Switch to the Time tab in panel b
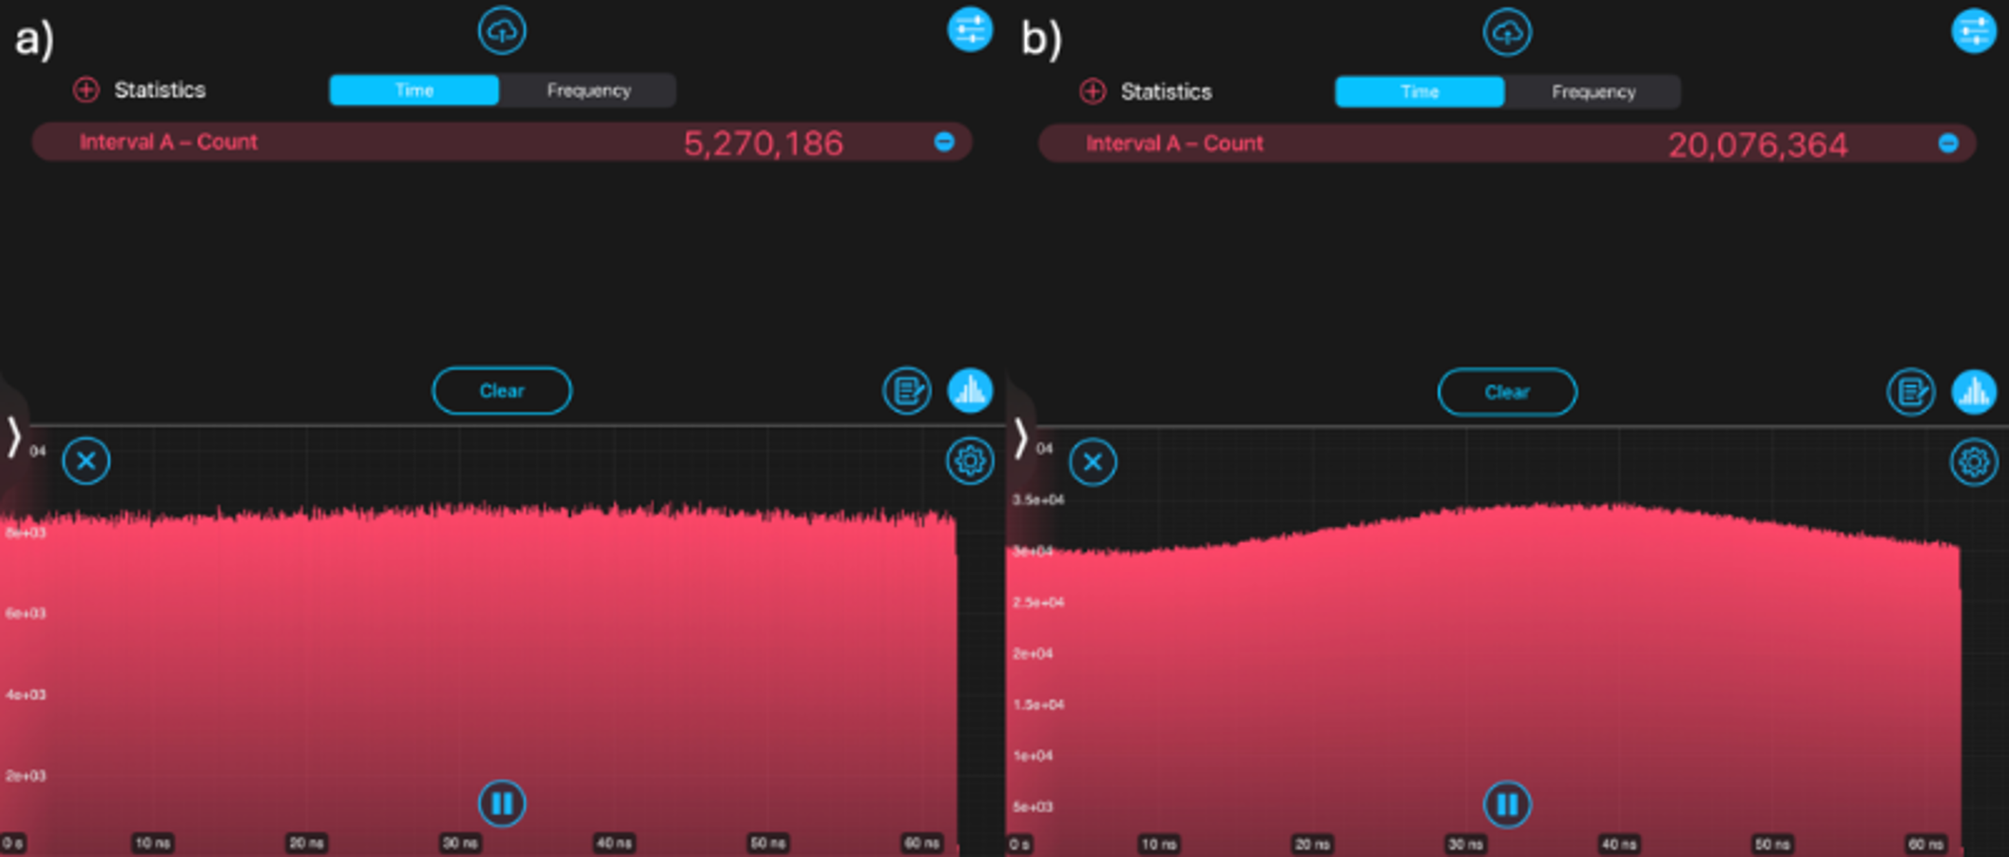 (1420, 92)
